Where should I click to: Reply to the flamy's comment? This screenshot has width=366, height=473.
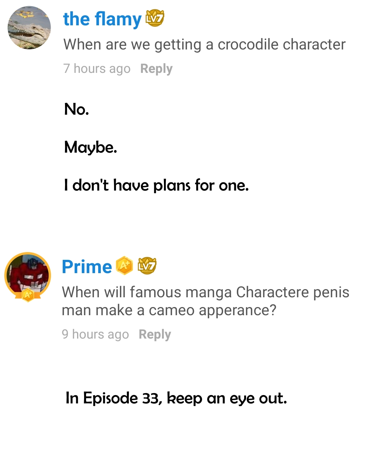[156, 69]
